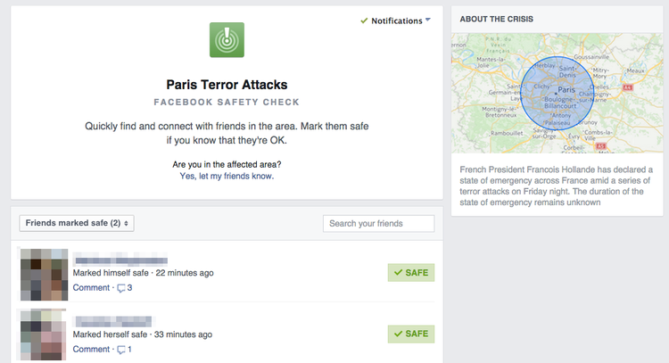Screen dimensions: 669x363
Task: Expand the Friends marked safe (2) dropdown
Action: [x=77, y=223]
